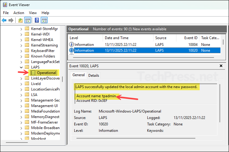Expand the Kernel-WHEA folder node
The height and width of the screenshot is (152, 229).
point(21,40)
